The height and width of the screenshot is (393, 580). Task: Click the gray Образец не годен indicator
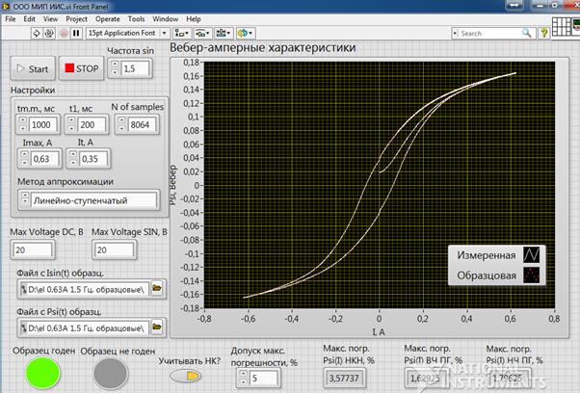pos(111,374)
